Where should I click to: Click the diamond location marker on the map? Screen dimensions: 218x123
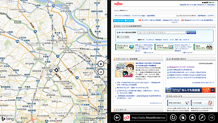click(56, 70)
